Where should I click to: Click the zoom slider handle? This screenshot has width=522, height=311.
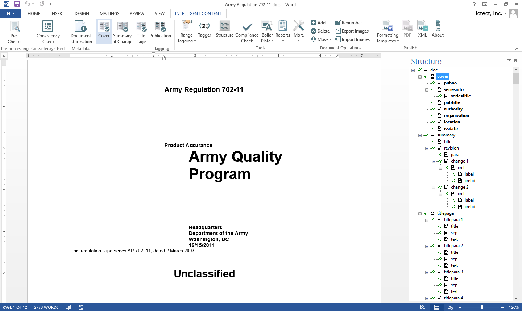pyautogui.click(x=482, y=307)
